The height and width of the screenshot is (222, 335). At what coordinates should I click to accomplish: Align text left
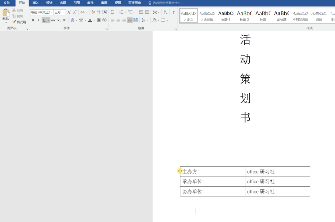pos(113,20)
